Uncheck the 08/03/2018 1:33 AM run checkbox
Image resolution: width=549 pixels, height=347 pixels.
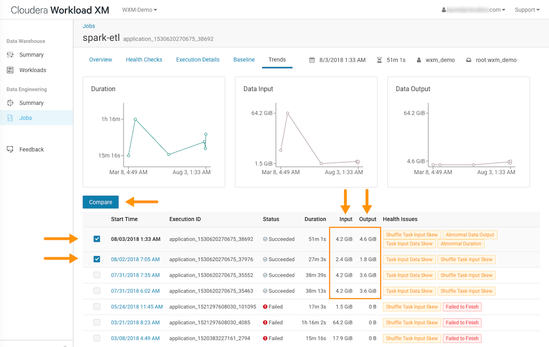click(97, 239)
